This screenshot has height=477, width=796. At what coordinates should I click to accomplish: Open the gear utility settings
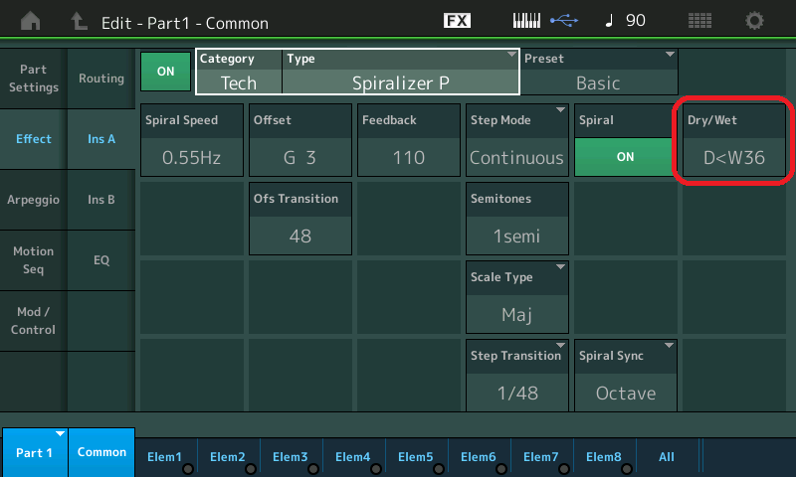tap(755, 21)
